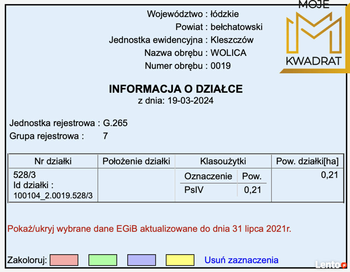The height and width of the screenshot is (272, 350).
Task: Click the 'Nr działki' column header
Action: [53, 161]
